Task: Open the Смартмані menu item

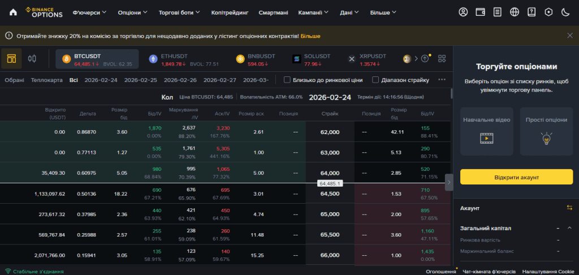Action: pos(273,12)
